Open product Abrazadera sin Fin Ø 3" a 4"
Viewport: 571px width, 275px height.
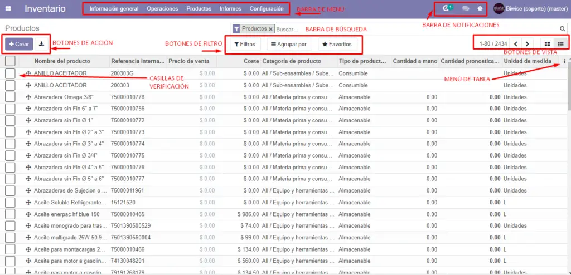click(69, 144)
